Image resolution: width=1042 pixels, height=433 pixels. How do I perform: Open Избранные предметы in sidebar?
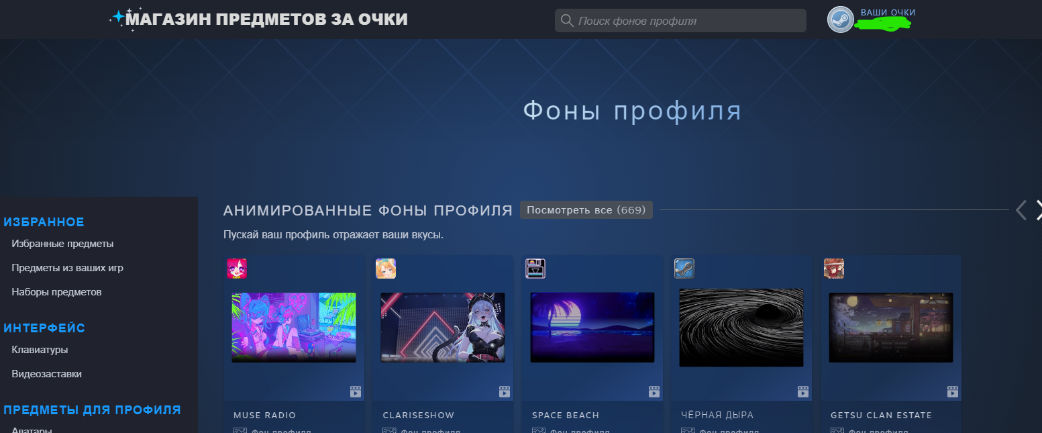62,244
